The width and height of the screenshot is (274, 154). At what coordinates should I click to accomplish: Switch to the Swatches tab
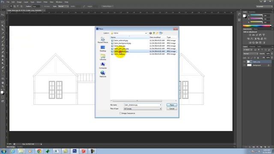tap(252, 12)
